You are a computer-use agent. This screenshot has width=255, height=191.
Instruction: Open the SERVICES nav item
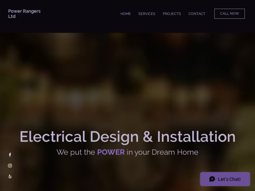[147, 14]
